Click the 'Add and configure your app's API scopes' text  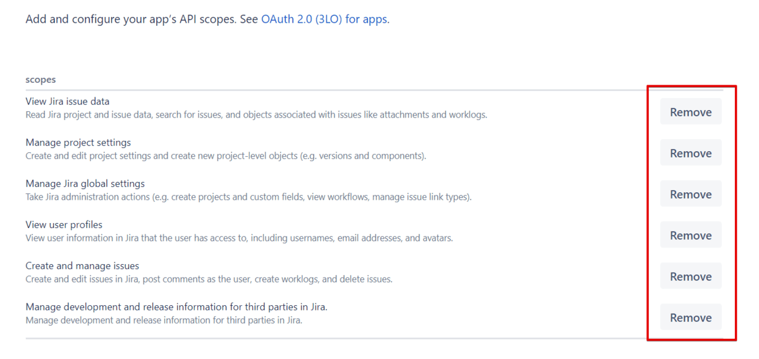133,19
